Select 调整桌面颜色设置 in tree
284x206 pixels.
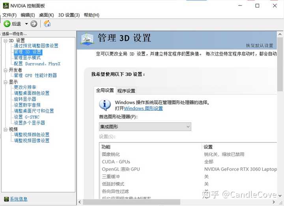(32, 93)
